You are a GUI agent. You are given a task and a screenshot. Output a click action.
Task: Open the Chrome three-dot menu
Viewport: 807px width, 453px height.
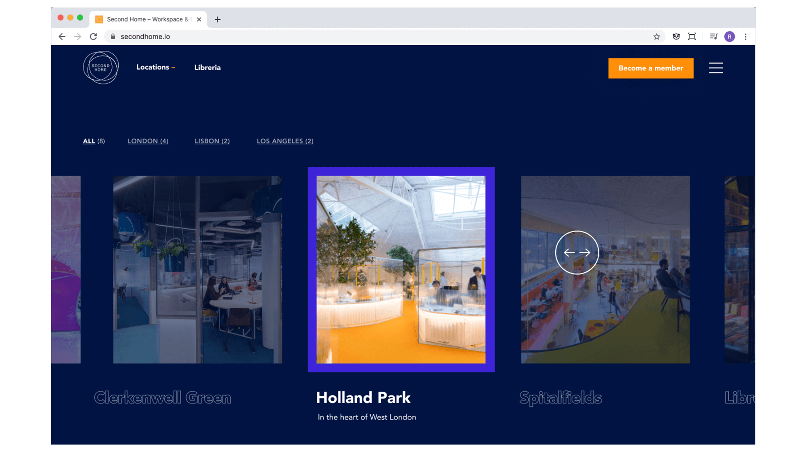[745, 37]
